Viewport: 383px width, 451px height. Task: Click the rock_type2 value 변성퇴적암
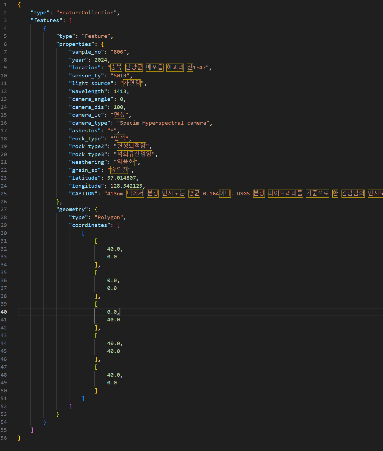coord(131,146)
